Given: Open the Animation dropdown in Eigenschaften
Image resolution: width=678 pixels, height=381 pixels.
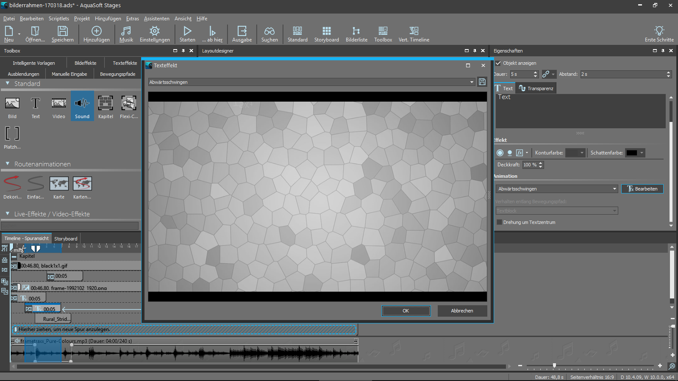Looking at the screenshot, I should tap(557, 189).
